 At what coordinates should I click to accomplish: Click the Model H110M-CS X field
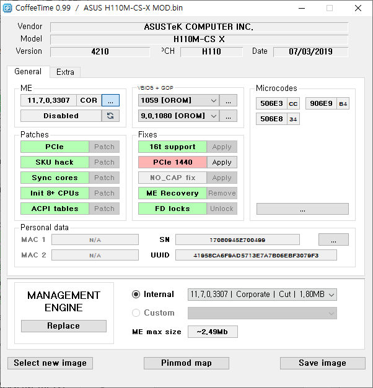click(x=199, y=40)
